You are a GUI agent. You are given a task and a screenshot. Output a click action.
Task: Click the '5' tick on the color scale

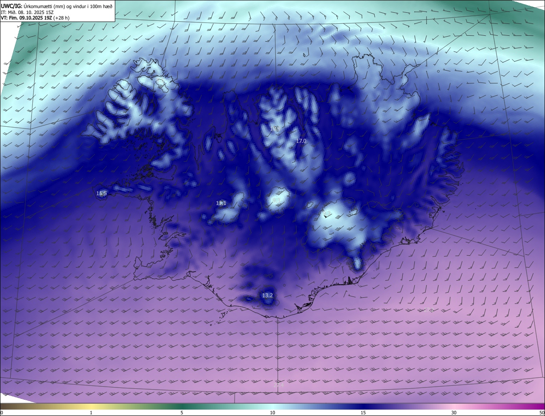pyautogui.click(x=182, y=413)
